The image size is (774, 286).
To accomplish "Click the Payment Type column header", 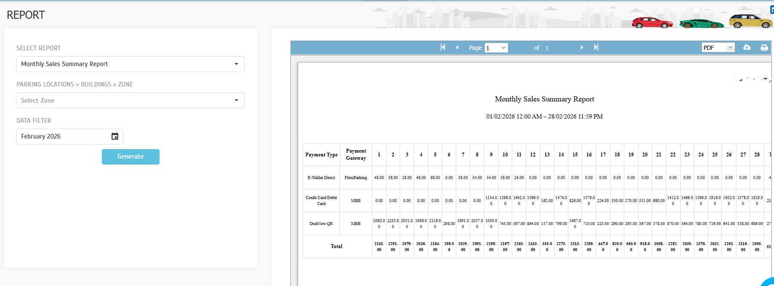I will pyautogui.click(x=322, y=155).
